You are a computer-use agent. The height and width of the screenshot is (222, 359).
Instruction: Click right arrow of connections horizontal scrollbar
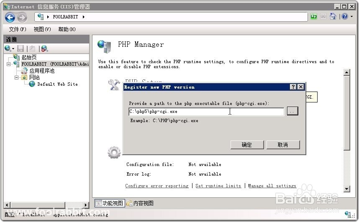pyautogui.click(x=86, y=205)
